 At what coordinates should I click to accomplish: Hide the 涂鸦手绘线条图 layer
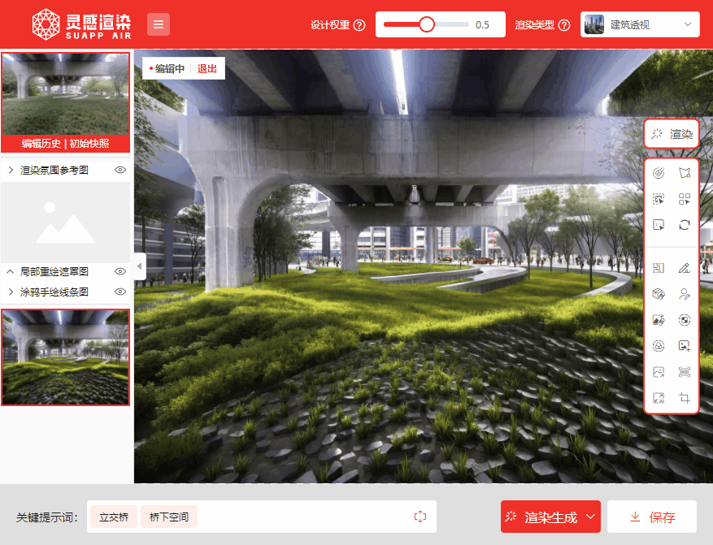[x=120, y=292]
